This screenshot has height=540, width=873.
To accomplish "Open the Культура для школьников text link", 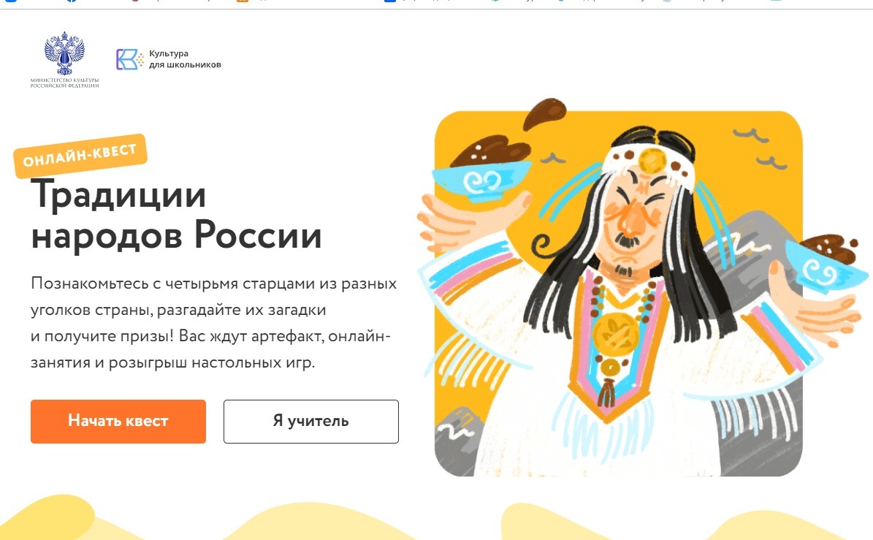I will 185,59.
